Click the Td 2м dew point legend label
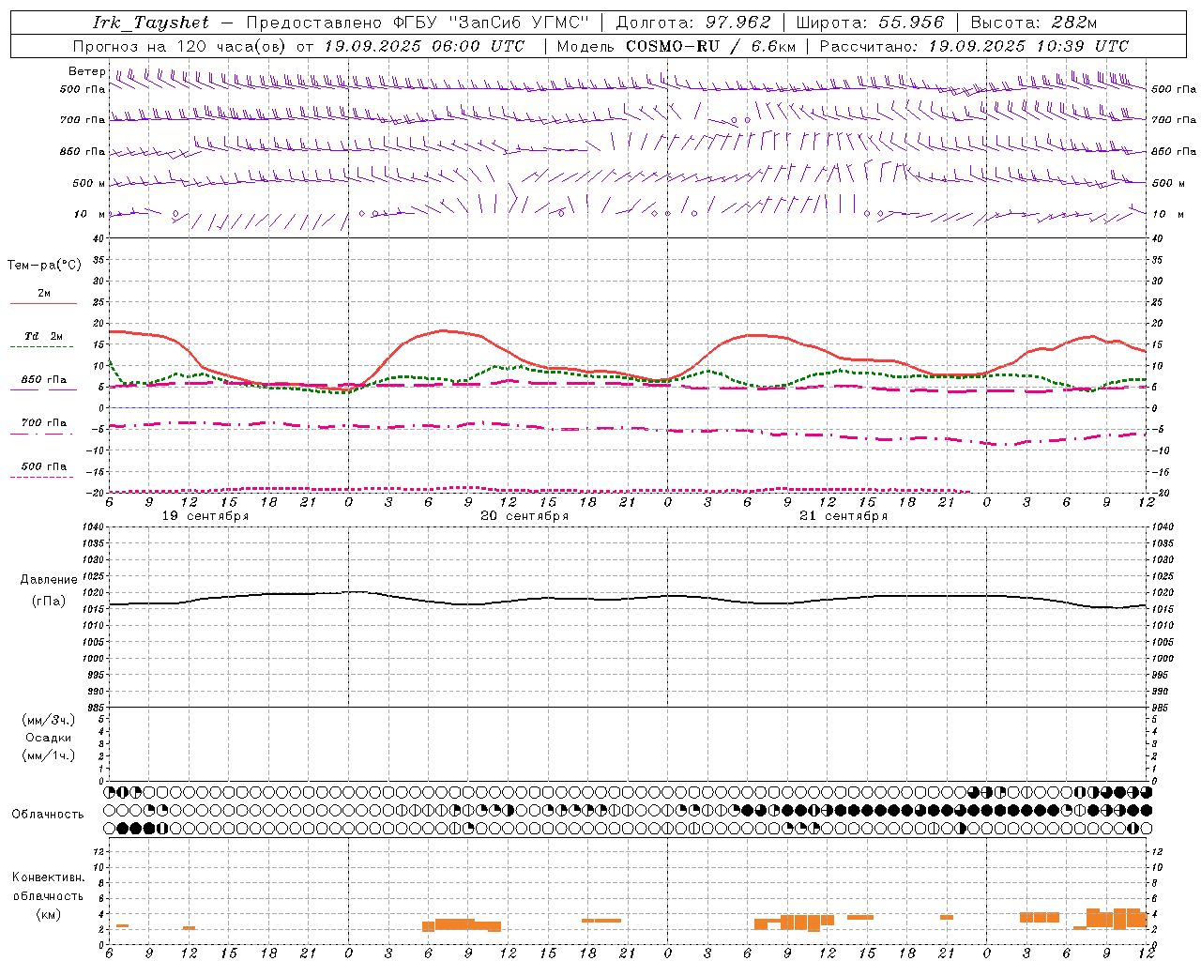 point(44,336)
